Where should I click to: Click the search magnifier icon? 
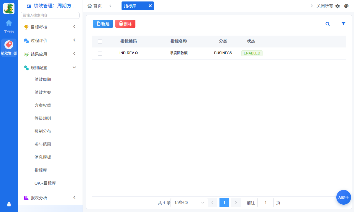click(x=328, y=24)
